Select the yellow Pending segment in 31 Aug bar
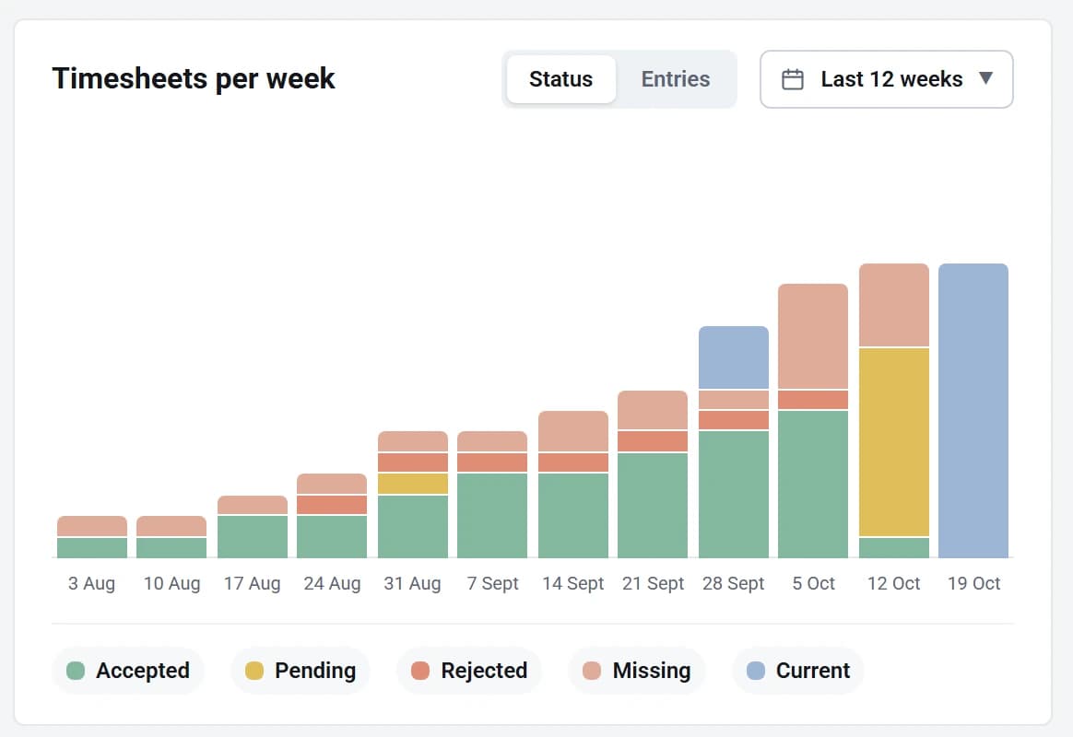This screenshot has height=737, width=1073. 413,484
